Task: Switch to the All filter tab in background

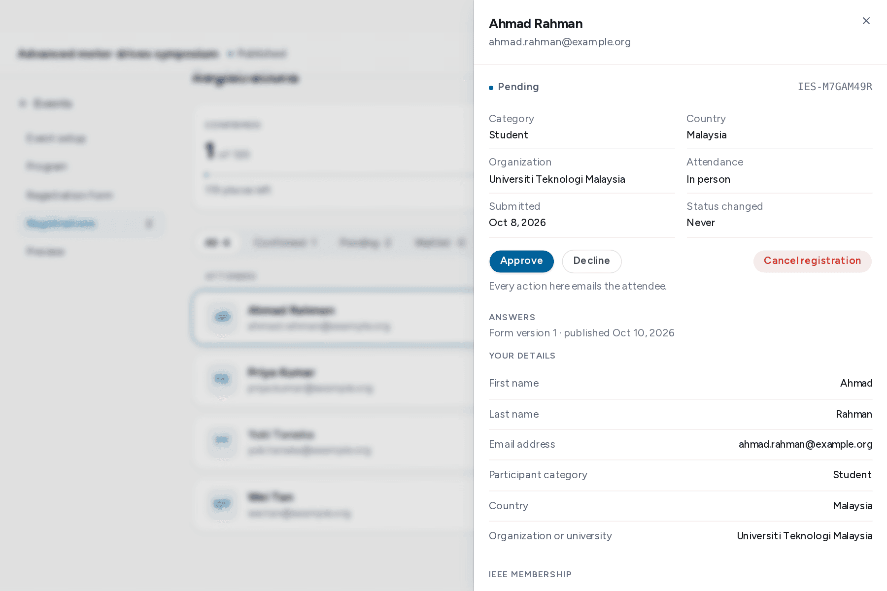Action: [x=218, y=242]
